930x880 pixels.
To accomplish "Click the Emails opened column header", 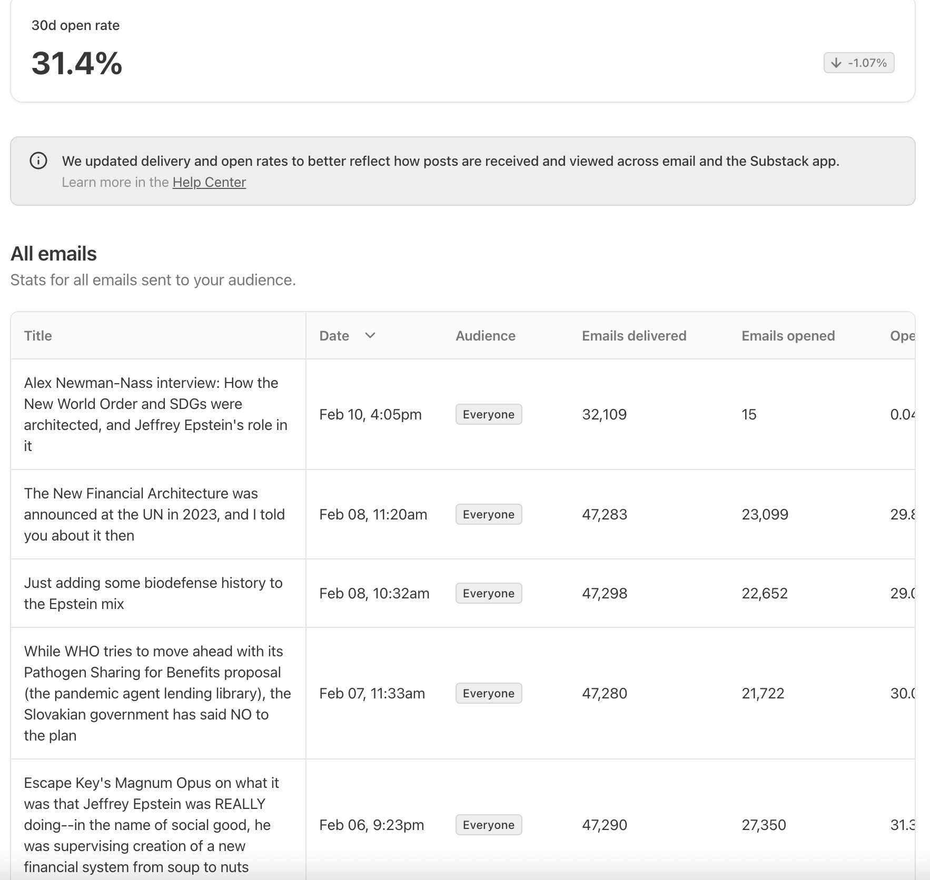I will (788, 336).
